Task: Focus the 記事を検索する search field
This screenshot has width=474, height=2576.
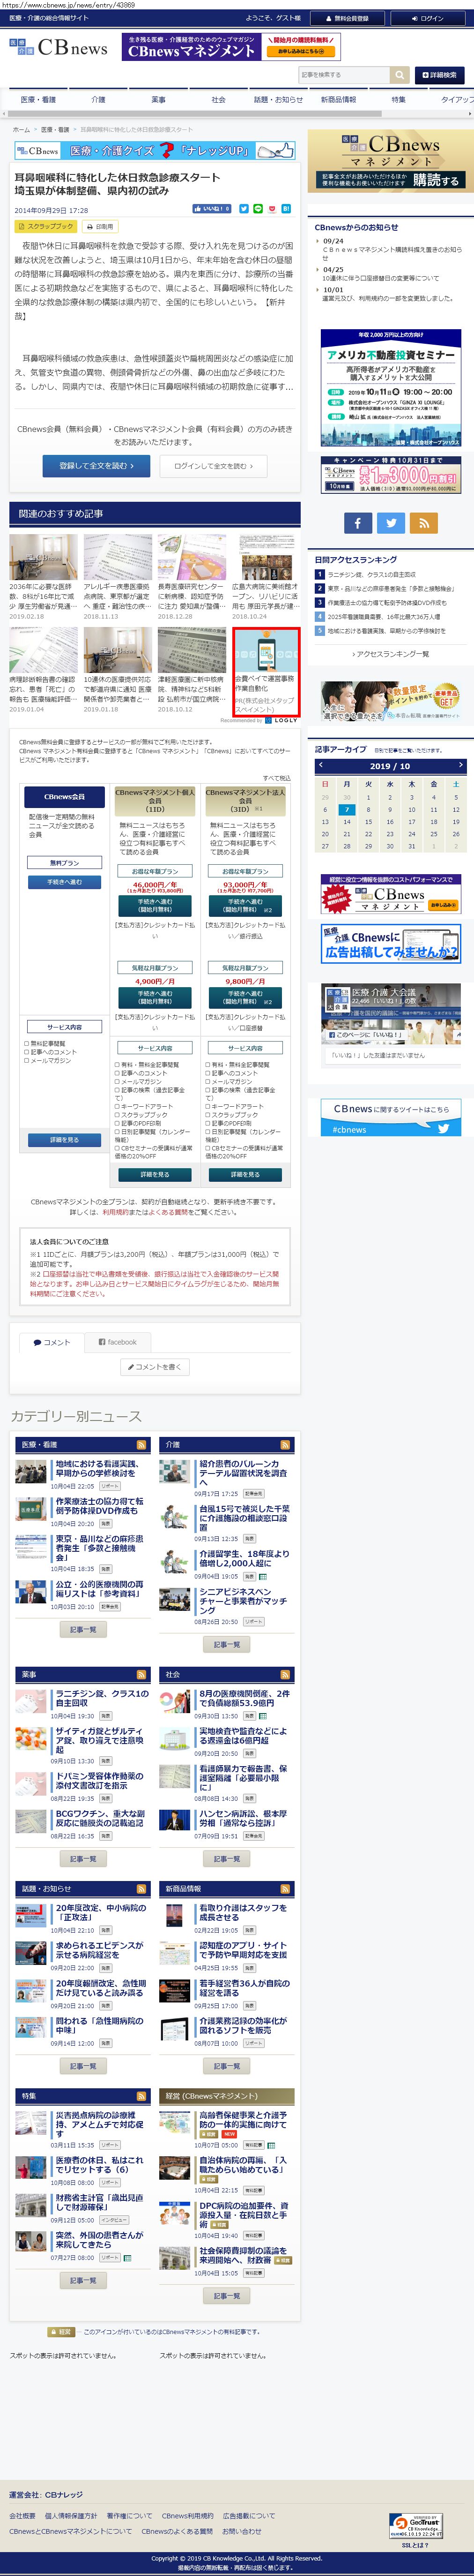Action: (x=343, y=75)
